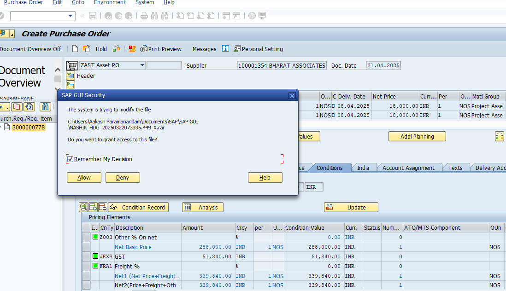Click the Print icon in the top toolbar
506x291 pixels.
click(x=144, y=16)
